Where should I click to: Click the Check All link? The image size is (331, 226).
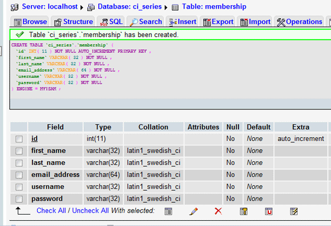click(51, 211)
